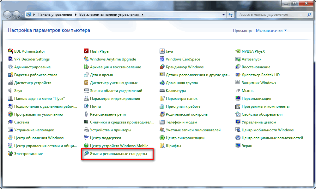The height and width of the screenshot is (189, 316).
Task: Open the Java control panel icon
Action: [x=162, y=51]
